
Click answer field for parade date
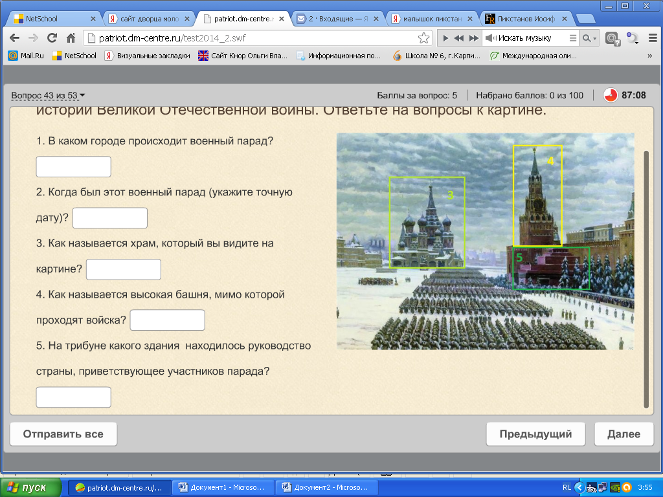click(x=110, y=217)
